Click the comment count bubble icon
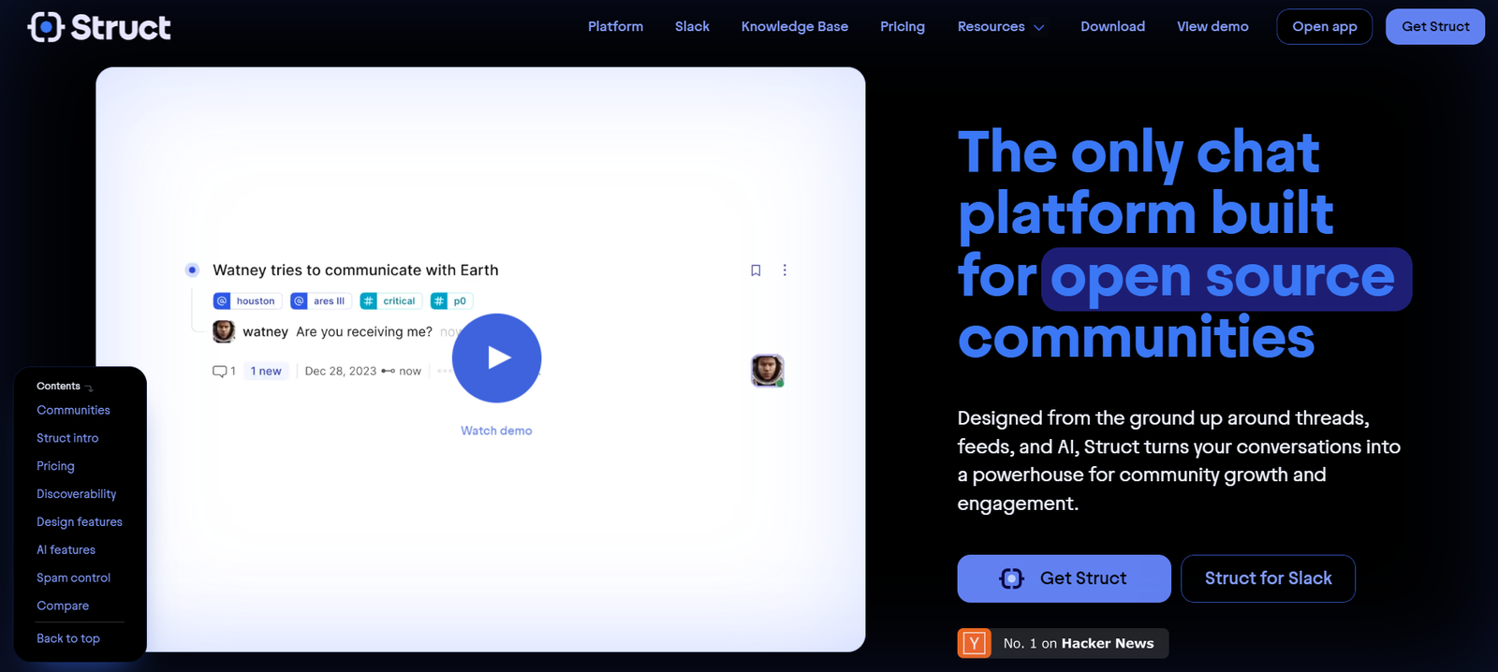 click(x=220, y=372)
